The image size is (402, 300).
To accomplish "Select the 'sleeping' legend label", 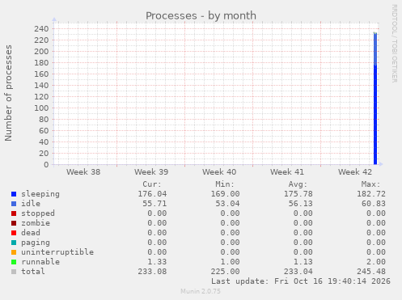I will coord(40,194).
